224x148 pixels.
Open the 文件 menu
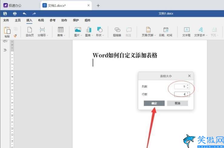tap(6, 20)
